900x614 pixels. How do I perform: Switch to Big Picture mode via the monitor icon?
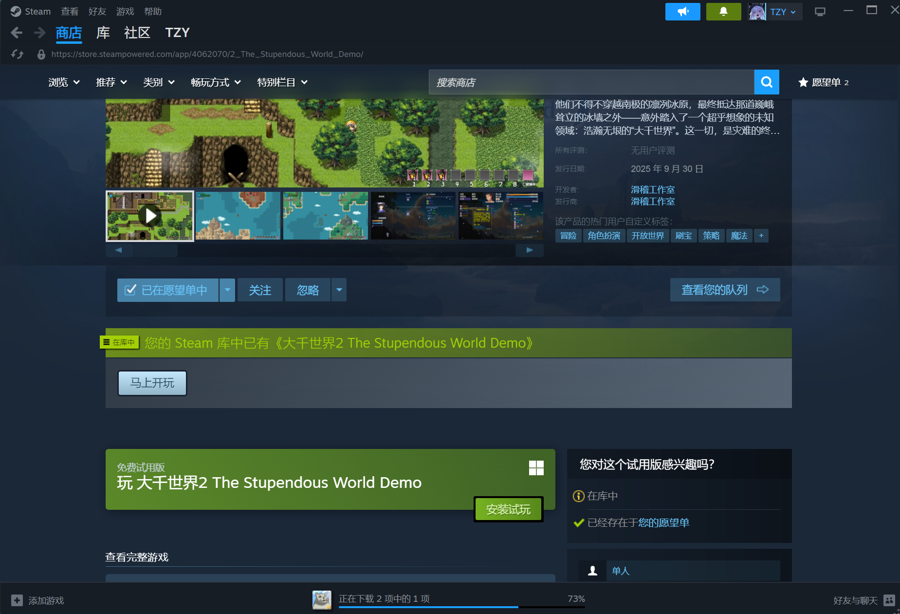(x=820, y=12)
